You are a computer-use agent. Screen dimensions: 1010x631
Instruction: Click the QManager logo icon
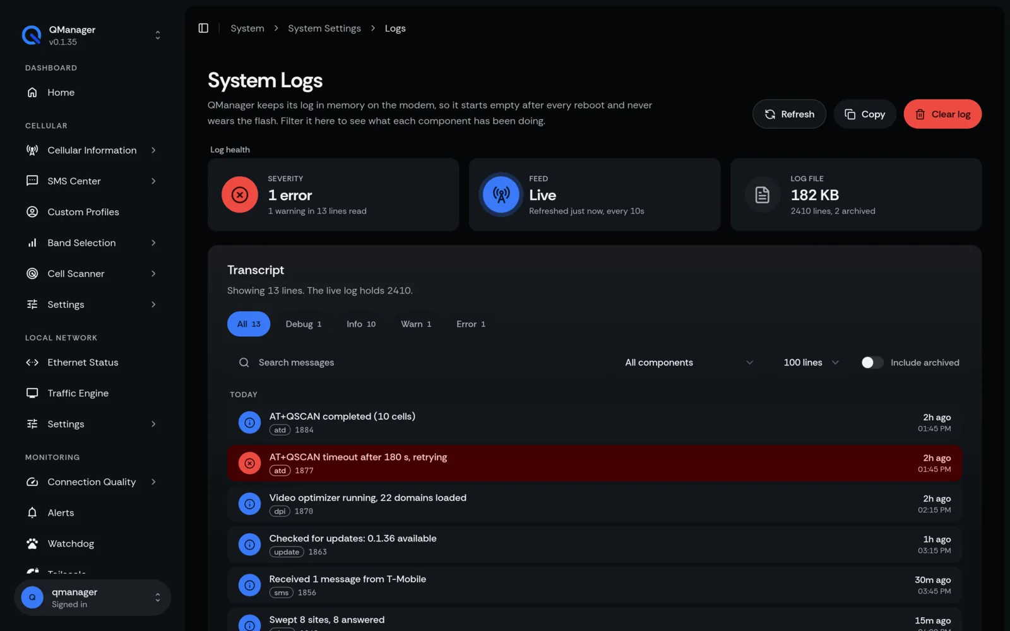(32, 35)
